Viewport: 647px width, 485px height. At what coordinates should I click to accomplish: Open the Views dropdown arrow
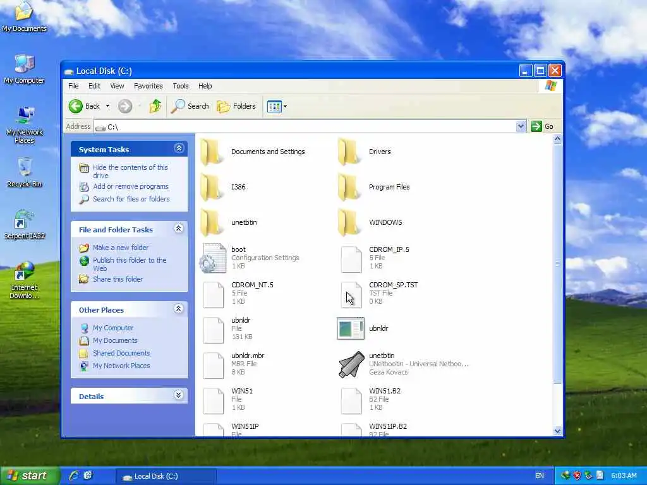(x=285, y=106)
